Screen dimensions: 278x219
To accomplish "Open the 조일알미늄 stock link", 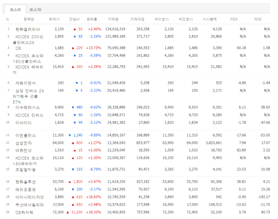I will 25,170.
